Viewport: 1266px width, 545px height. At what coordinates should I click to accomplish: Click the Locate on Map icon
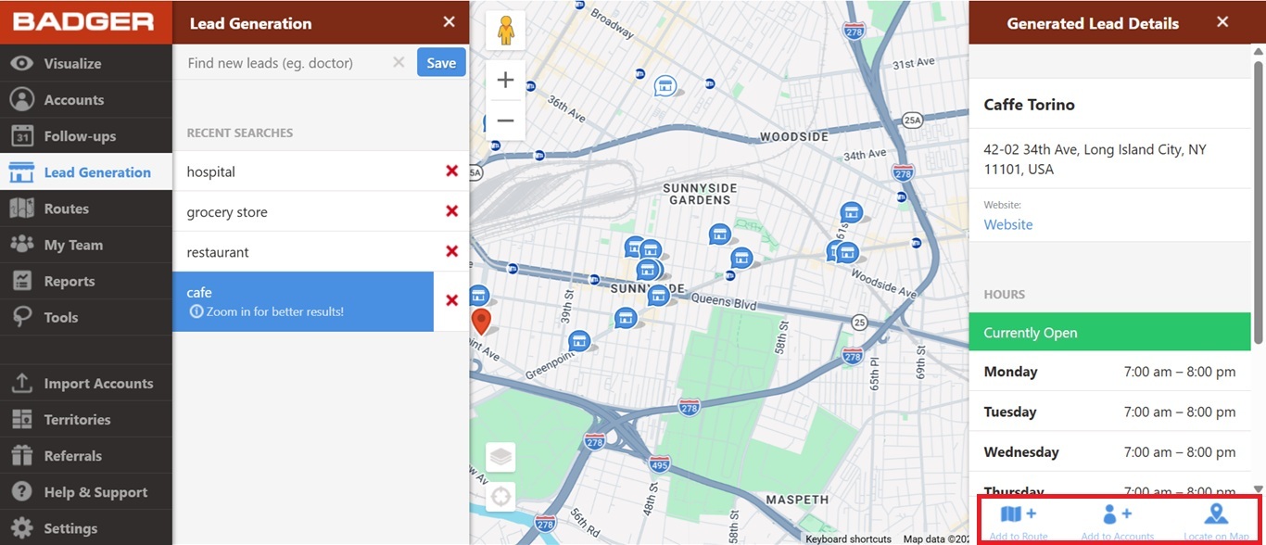[1216, 515]
